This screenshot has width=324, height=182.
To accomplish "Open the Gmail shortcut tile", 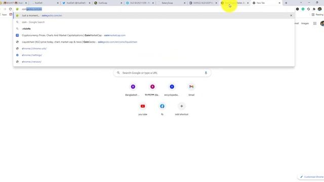I will tap(191, 89).
